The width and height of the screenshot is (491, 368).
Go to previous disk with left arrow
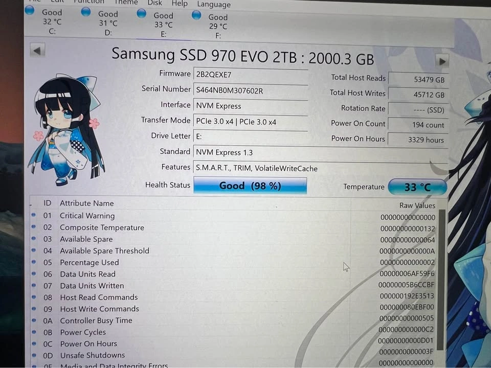[x=37, y=51]
